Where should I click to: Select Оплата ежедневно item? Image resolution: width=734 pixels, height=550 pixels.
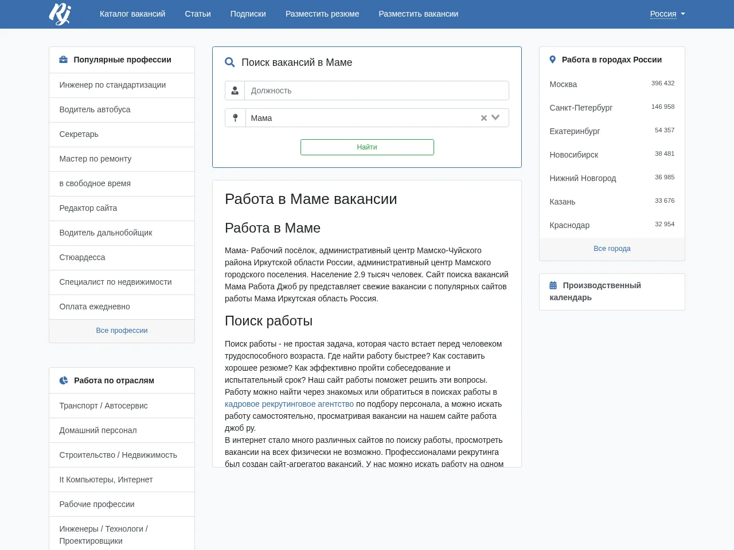tap(122, 307)
